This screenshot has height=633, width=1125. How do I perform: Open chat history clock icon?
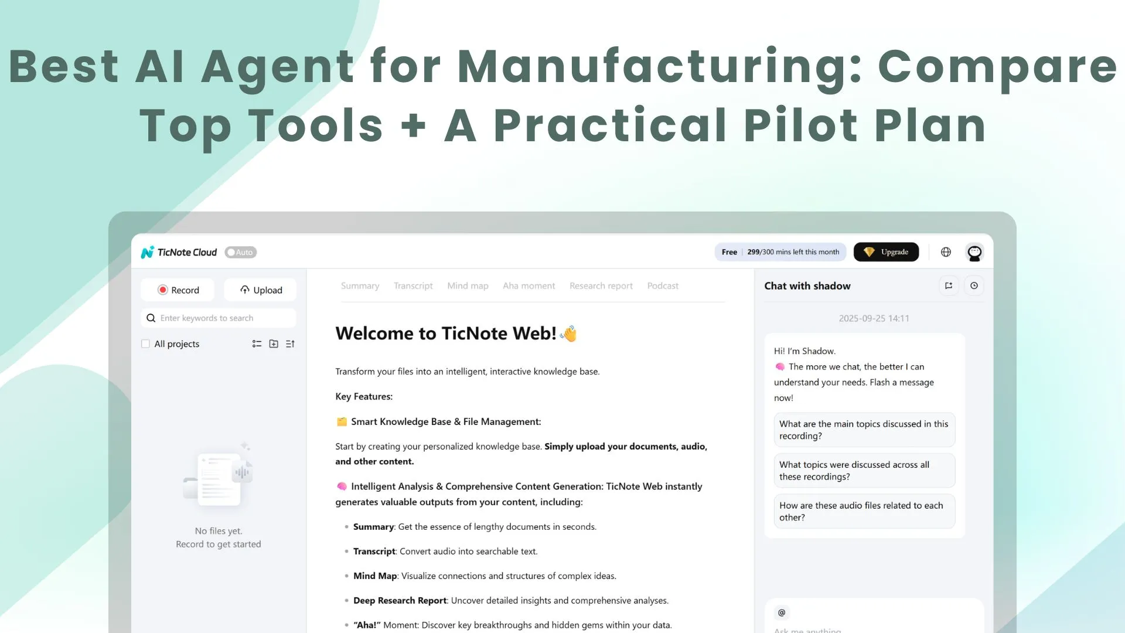pyautogui.click(x=974, y=286)
